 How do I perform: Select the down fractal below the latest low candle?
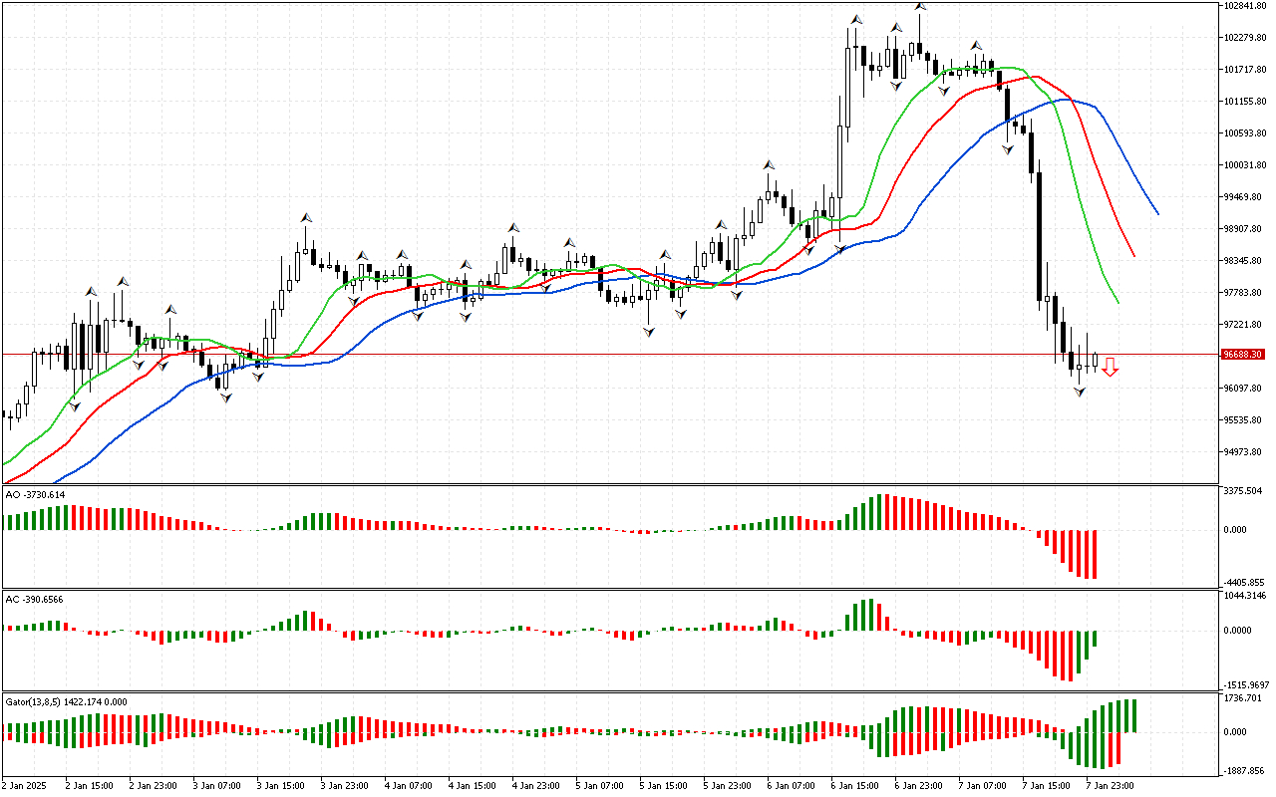(1079, 394)
